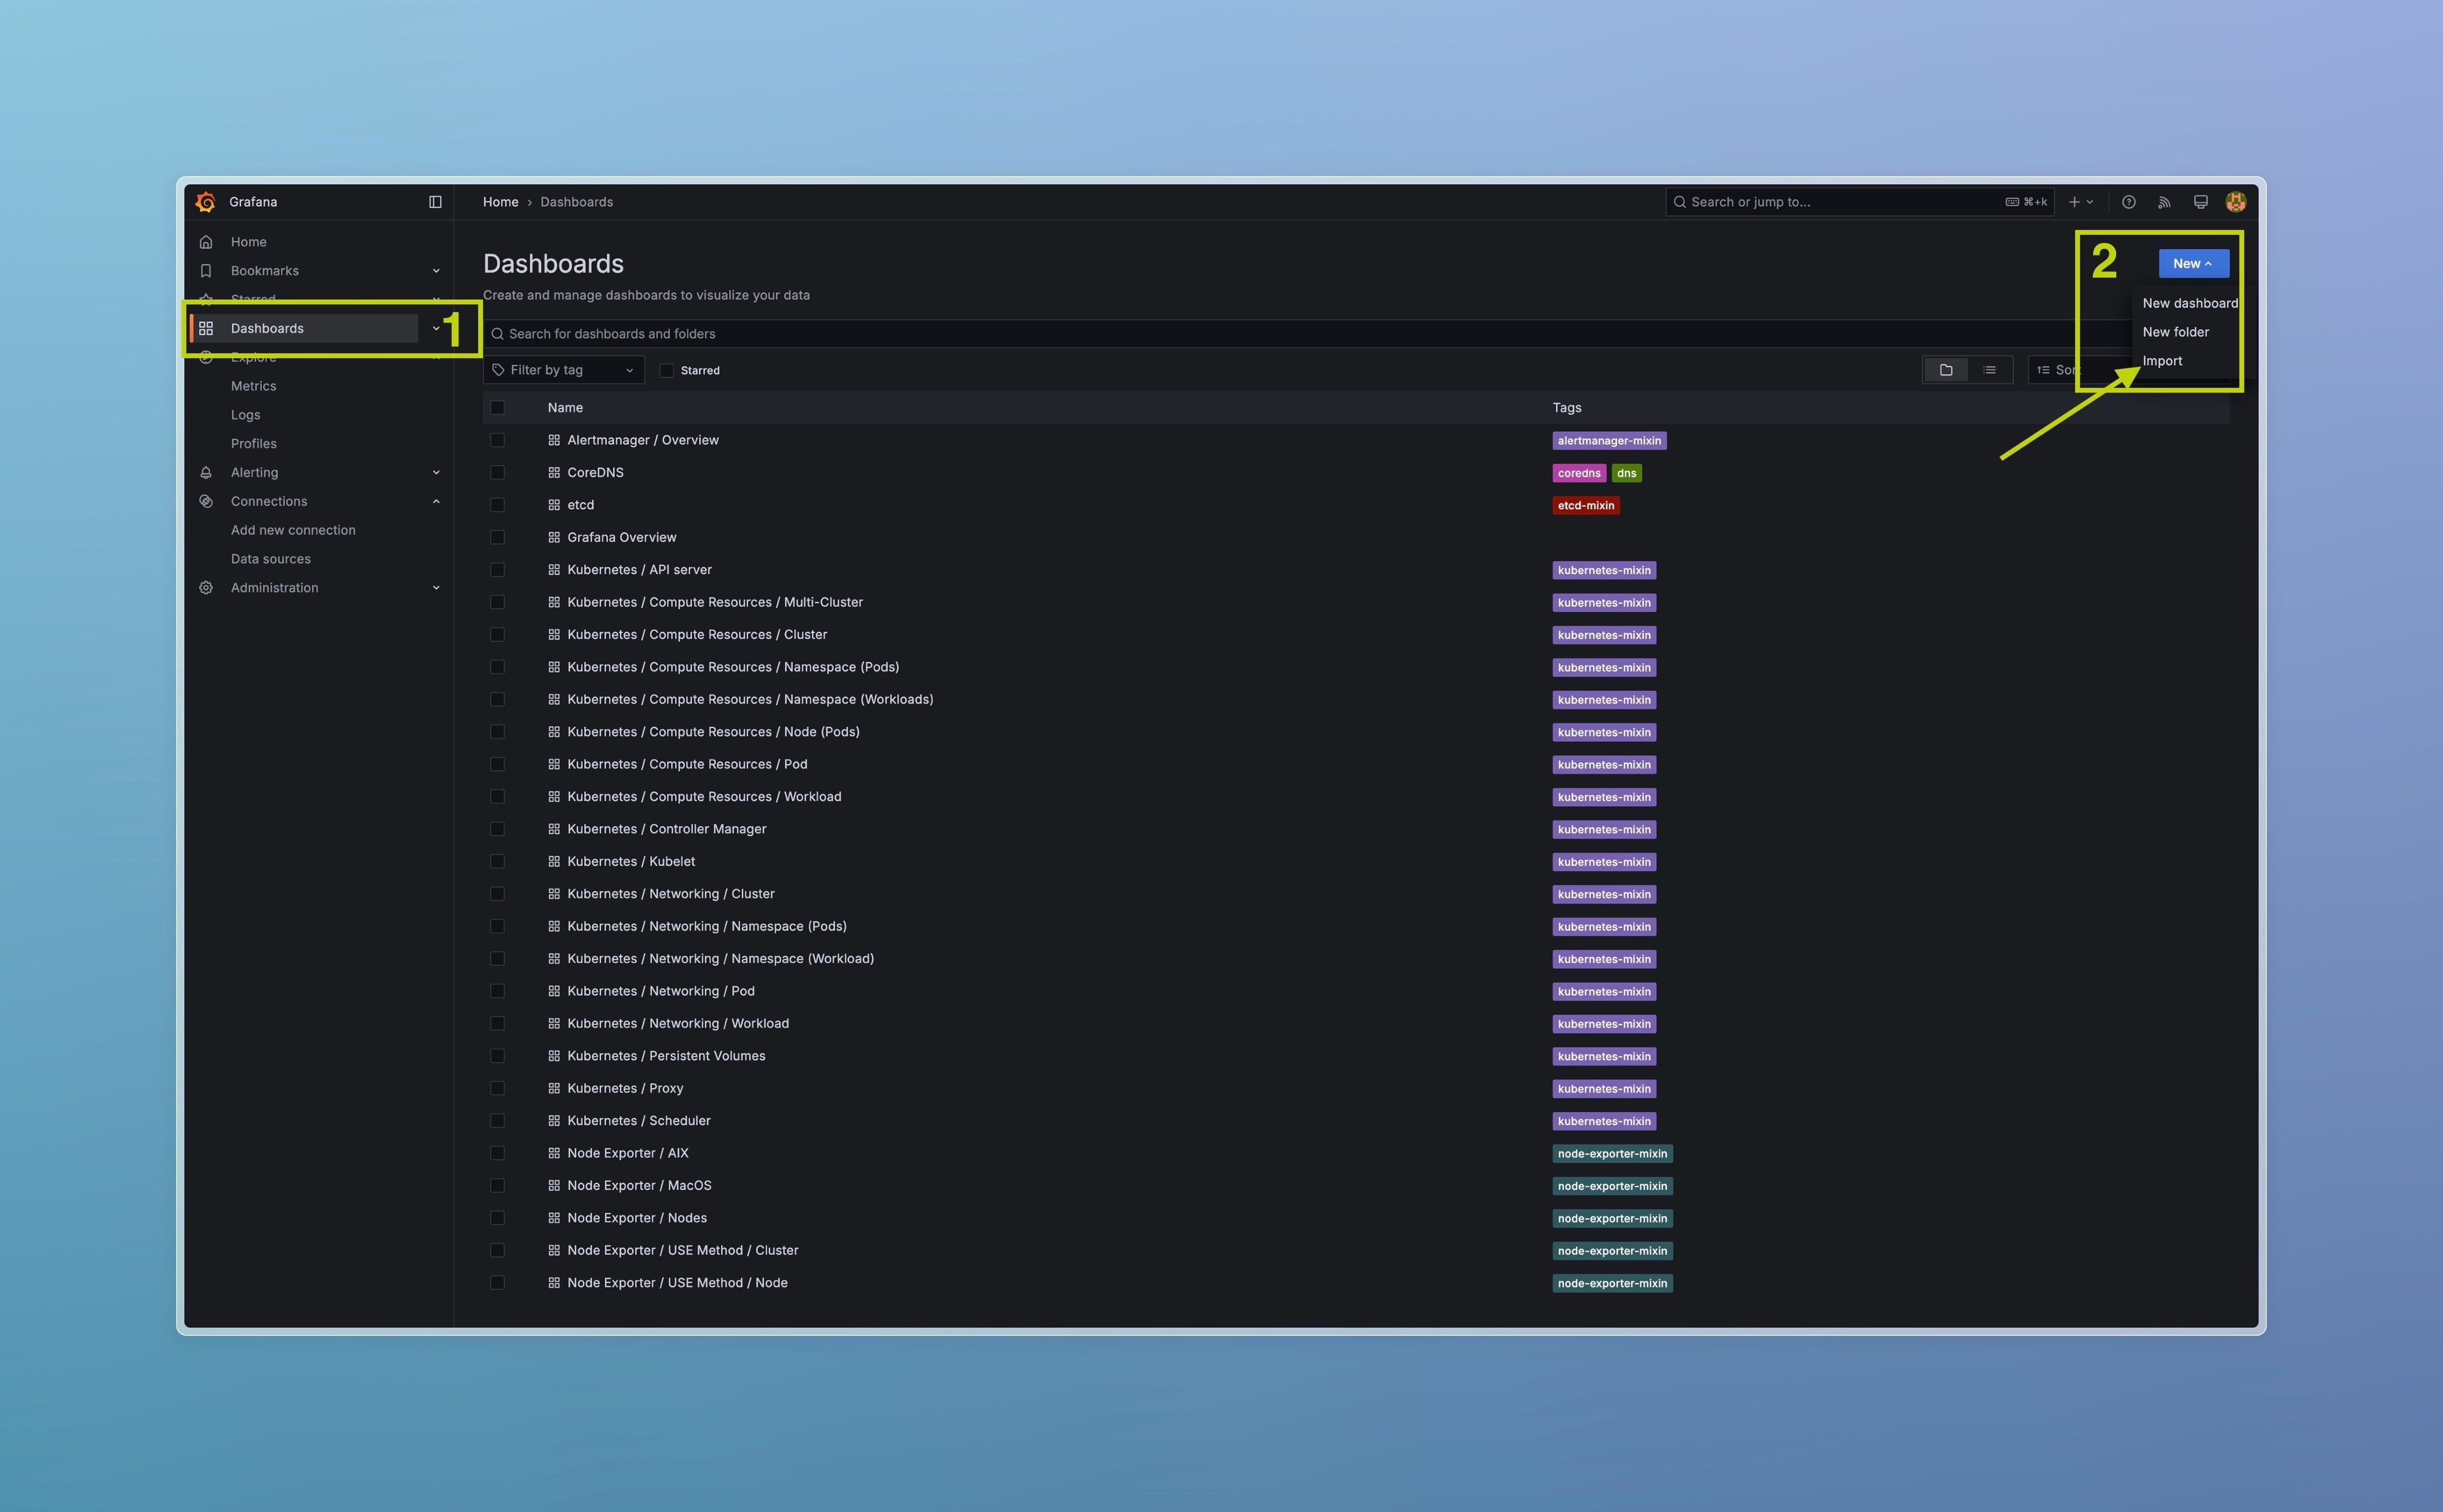Click the etcd-mixin red tag
This screenshot has width=2443, height=1512.
point(1586,505)
